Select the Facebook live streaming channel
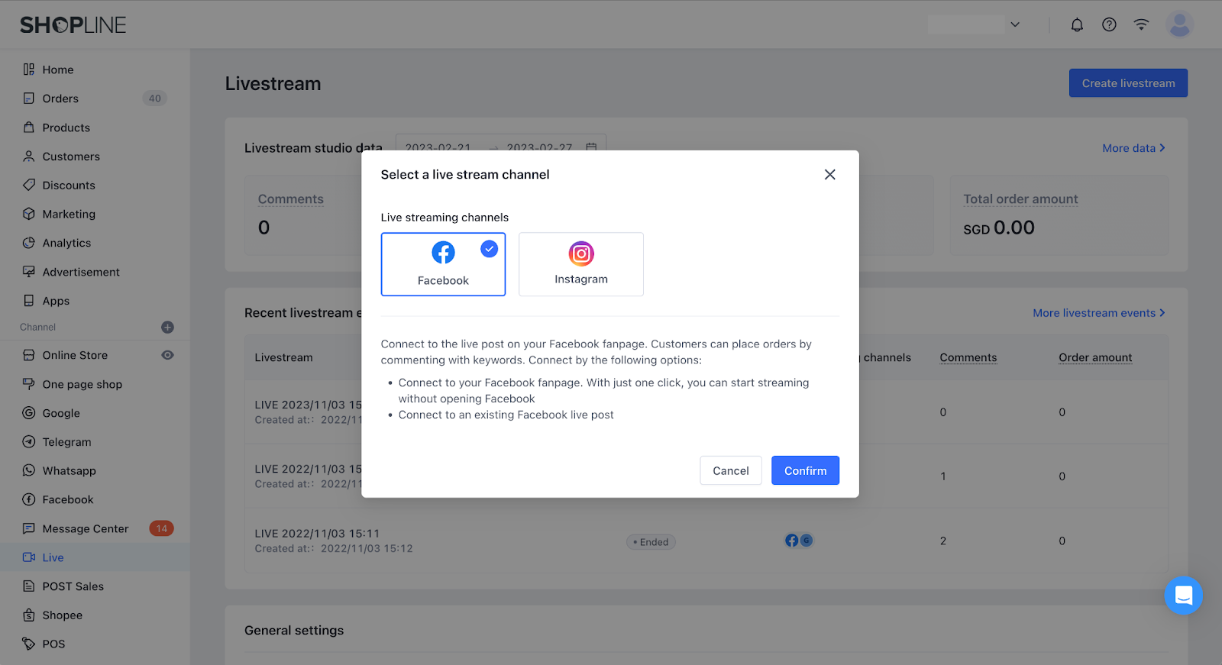This screenshot has height=665, width=1222. [443, 264]
